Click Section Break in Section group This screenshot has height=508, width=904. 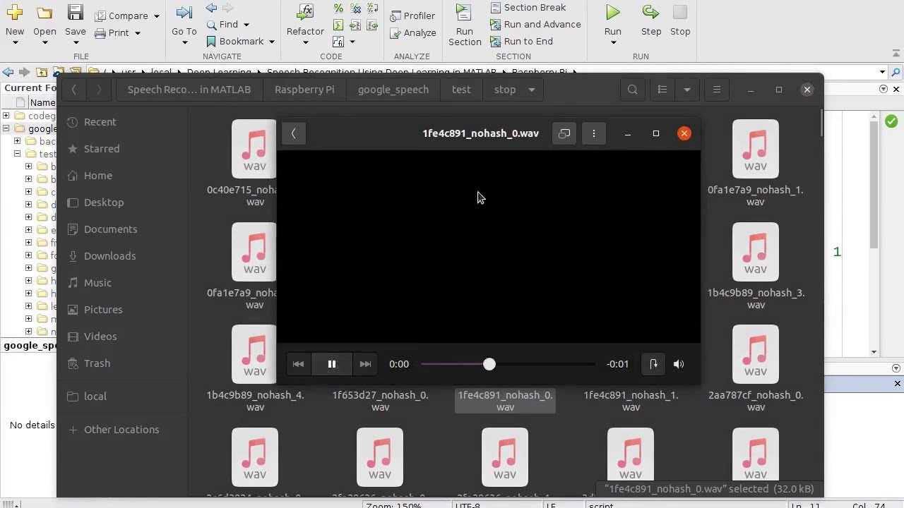528,7
